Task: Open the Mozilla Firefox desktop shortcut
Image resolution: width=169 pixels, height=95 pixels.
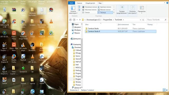Action: click(x=14, y=59)
